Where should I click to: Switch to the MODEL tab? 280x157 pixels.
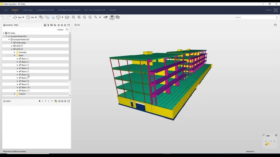(x=15, y=10)
